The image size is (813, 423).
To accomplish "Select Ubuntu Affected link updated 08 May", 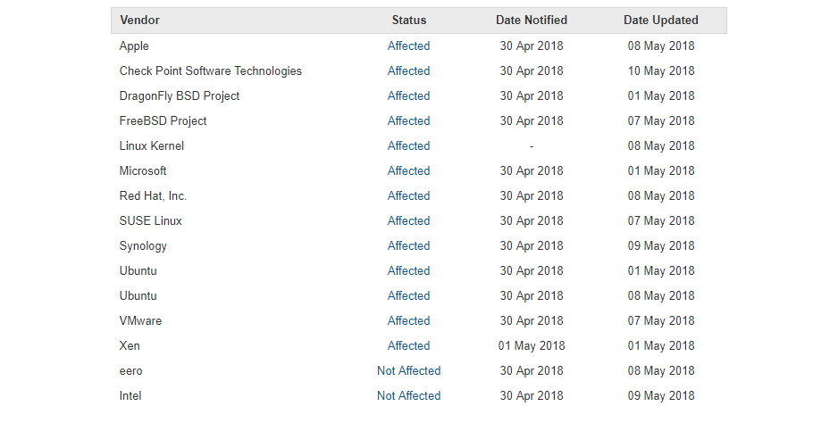I will (408, 295).
